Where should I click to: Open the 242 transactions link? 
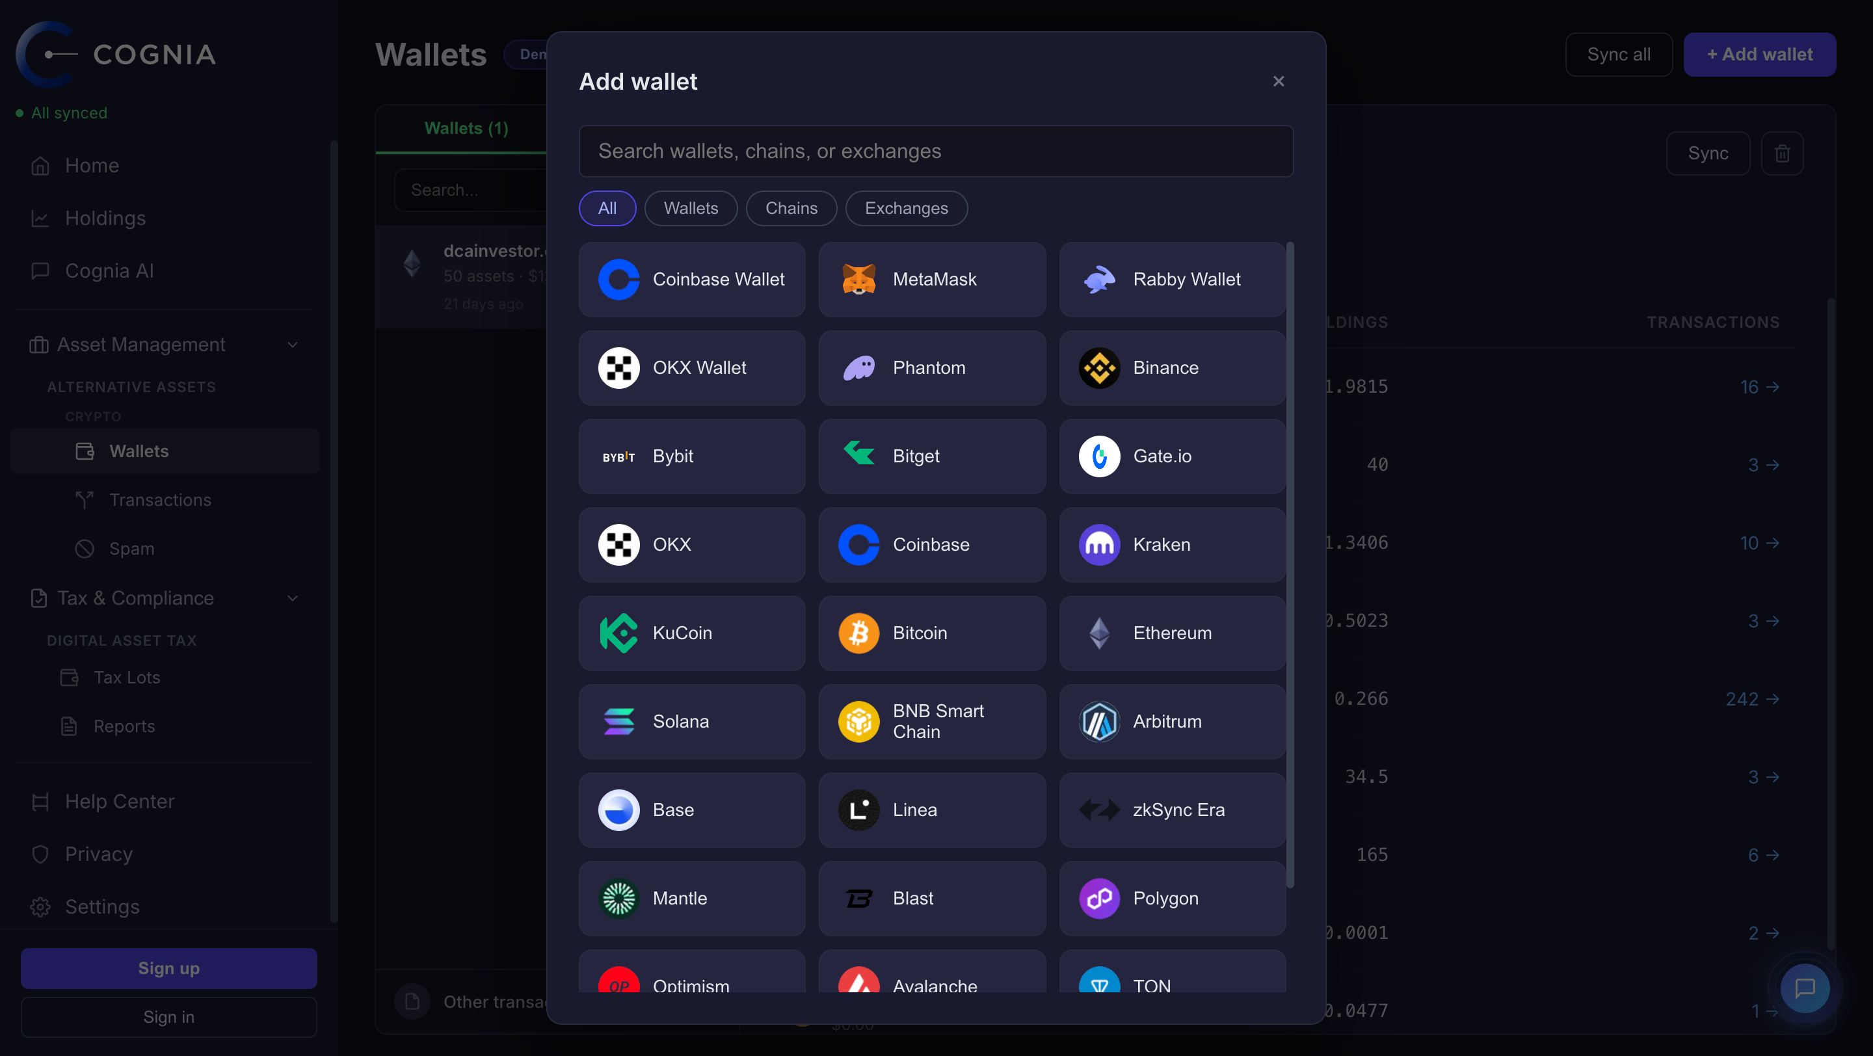[1752, 699]
